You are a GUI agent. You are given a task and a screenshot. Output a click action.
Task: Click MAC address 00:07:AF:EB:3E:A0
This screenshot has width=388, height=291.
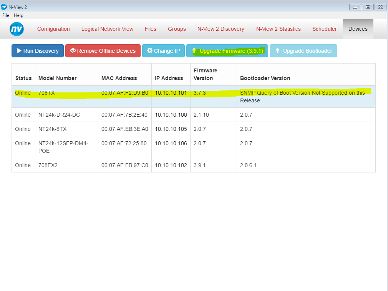pos(125,129)
